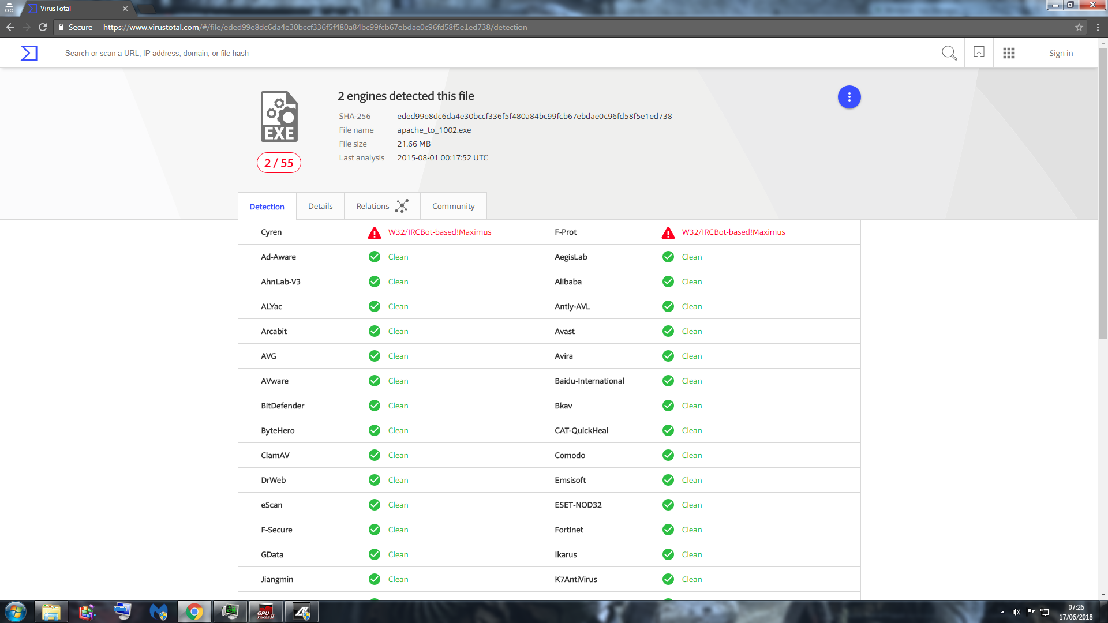The image size is (1108, 623).
Task: Click the Arcabit engine name
Action: pyautogui.click(x=274, y=331)
